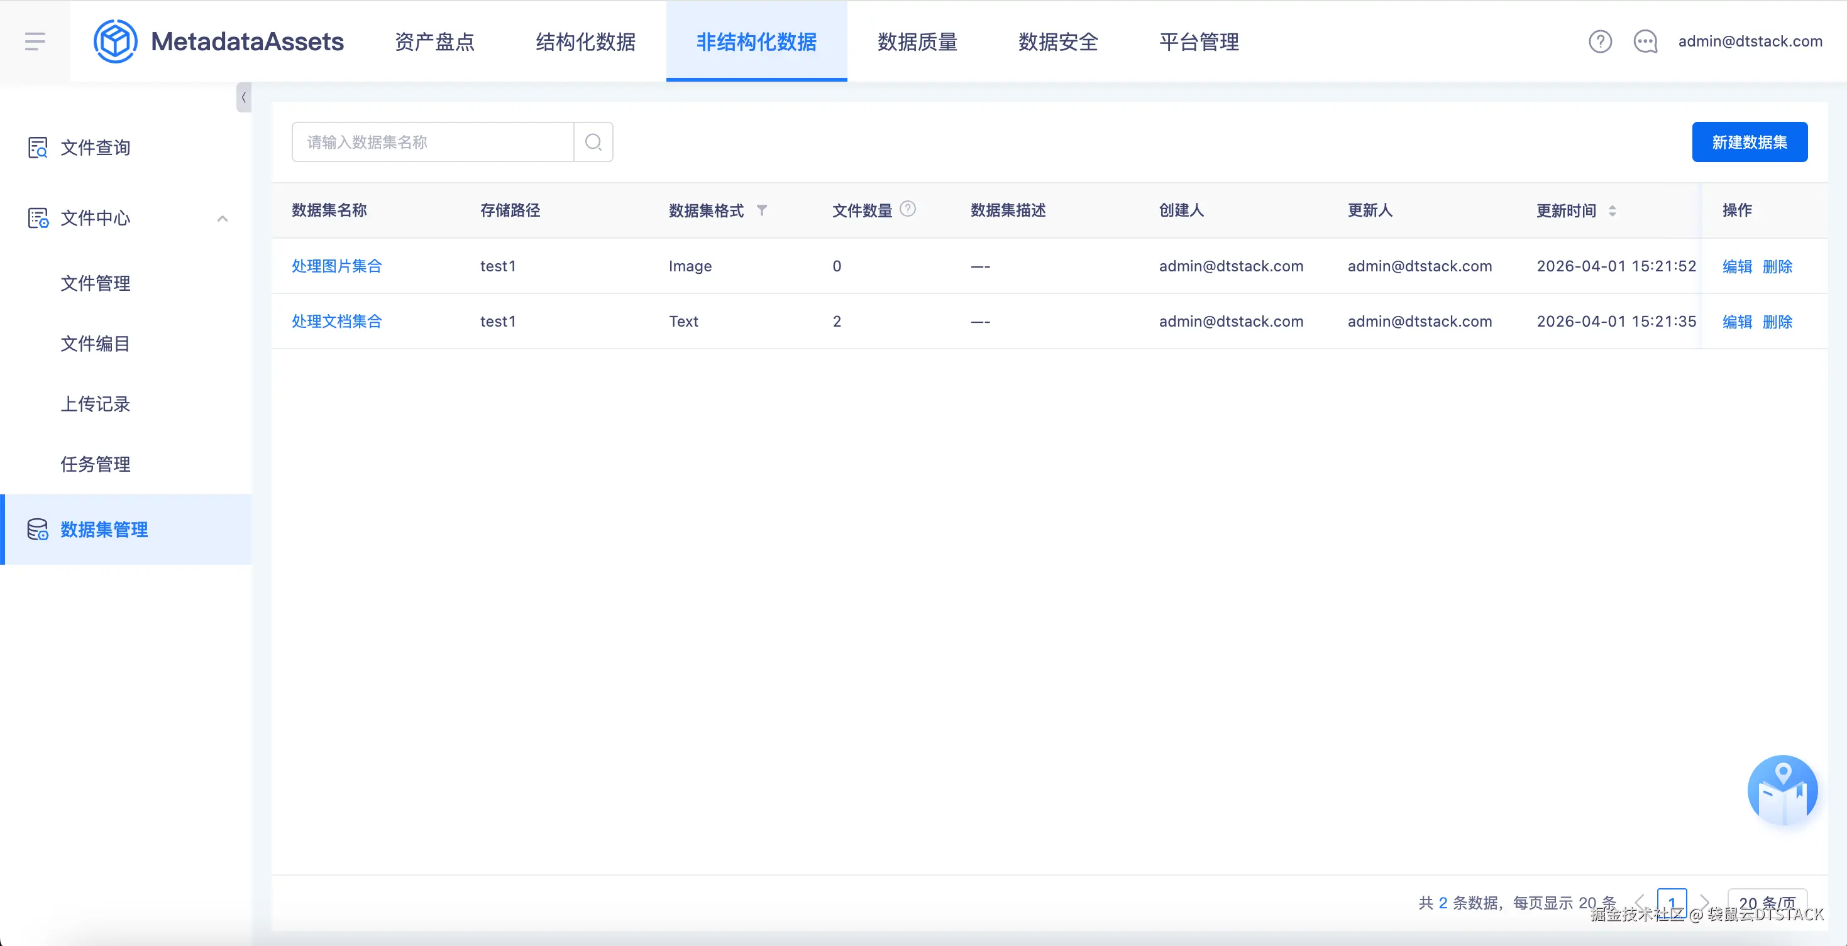Switch to the 结构化数据 tab

[585, 41]
